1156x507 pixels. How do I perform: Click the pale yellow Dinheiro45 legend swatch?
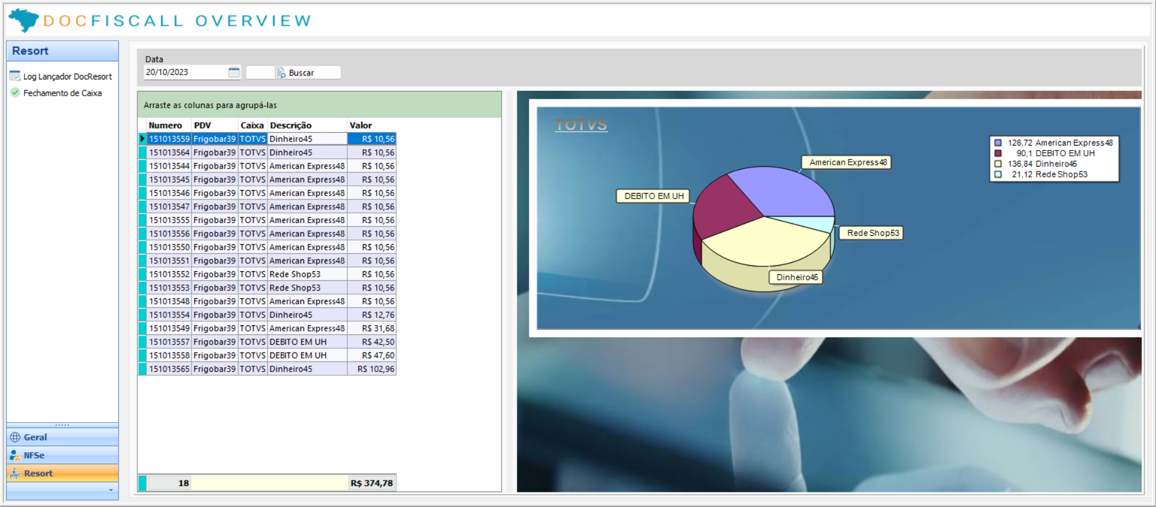click(998, 164)
